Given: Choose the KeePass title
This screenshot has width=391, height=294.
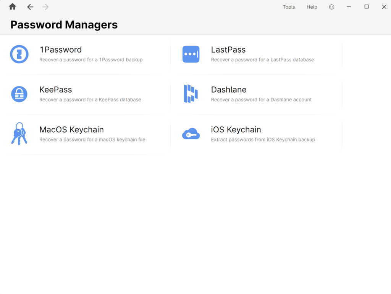Looking at the screenshot, I should coord(56,90).
